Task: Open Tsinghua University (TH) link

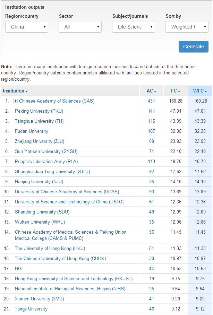Action: 39,121
